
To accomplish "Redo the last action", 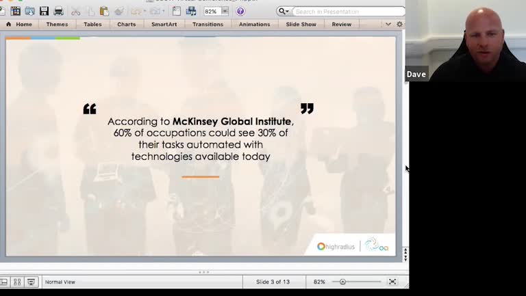I will [x=155, y=12].
